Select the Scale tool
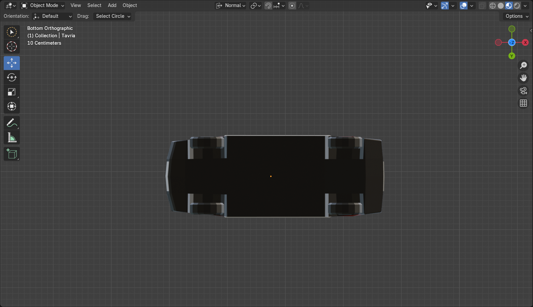The width and height of the screenshot is (533, 307). [x=12, y=92]
